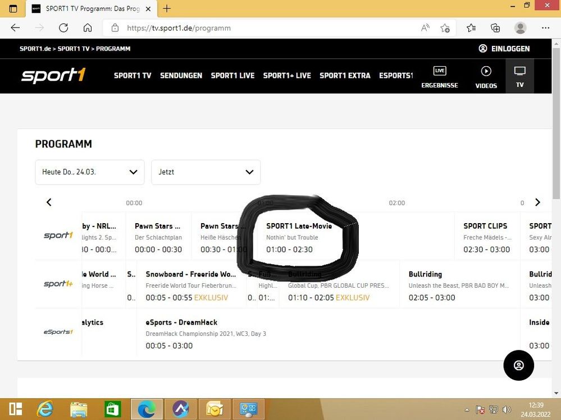
Task: Open the Ergebnisse live icon
Action: pos(439,71)
